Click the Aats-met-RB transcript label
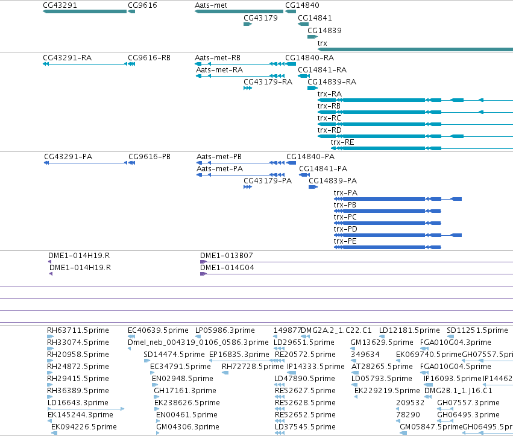513x436 pixels. (218, 58)
